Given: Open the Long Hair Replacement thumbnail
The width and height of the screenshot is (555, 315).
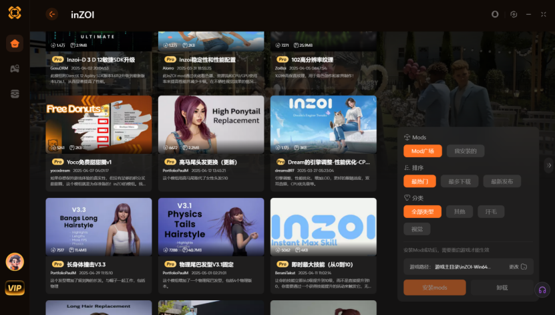Looking at the screenshot, I should [x=99, y=308].
